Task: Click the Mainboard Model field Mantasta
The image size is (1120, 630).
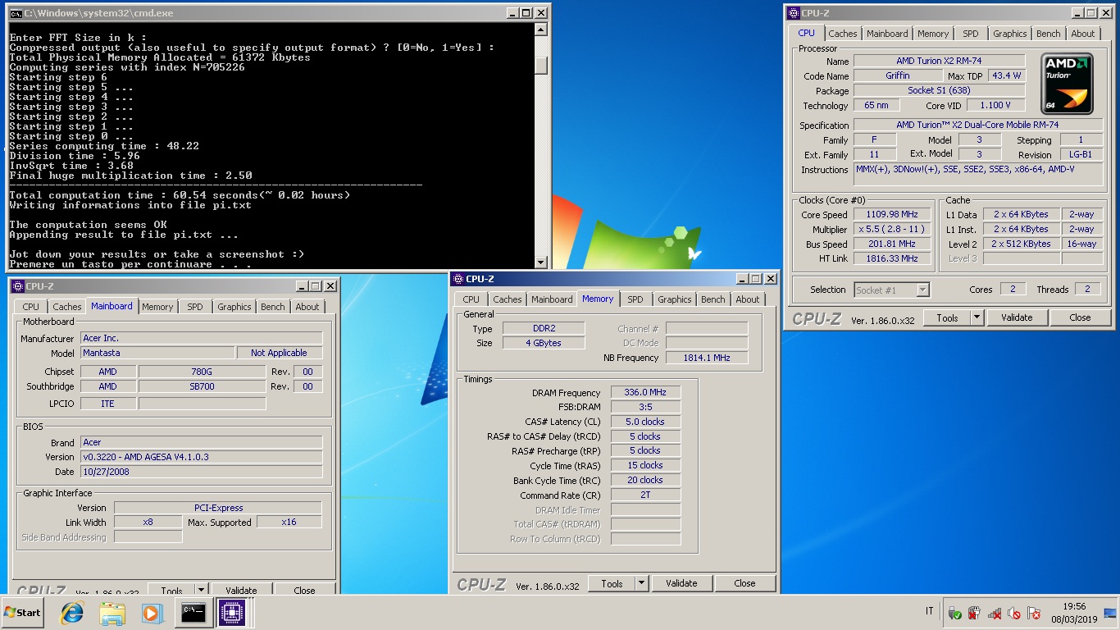Action: pyautogui.click(x=157, y=353)
